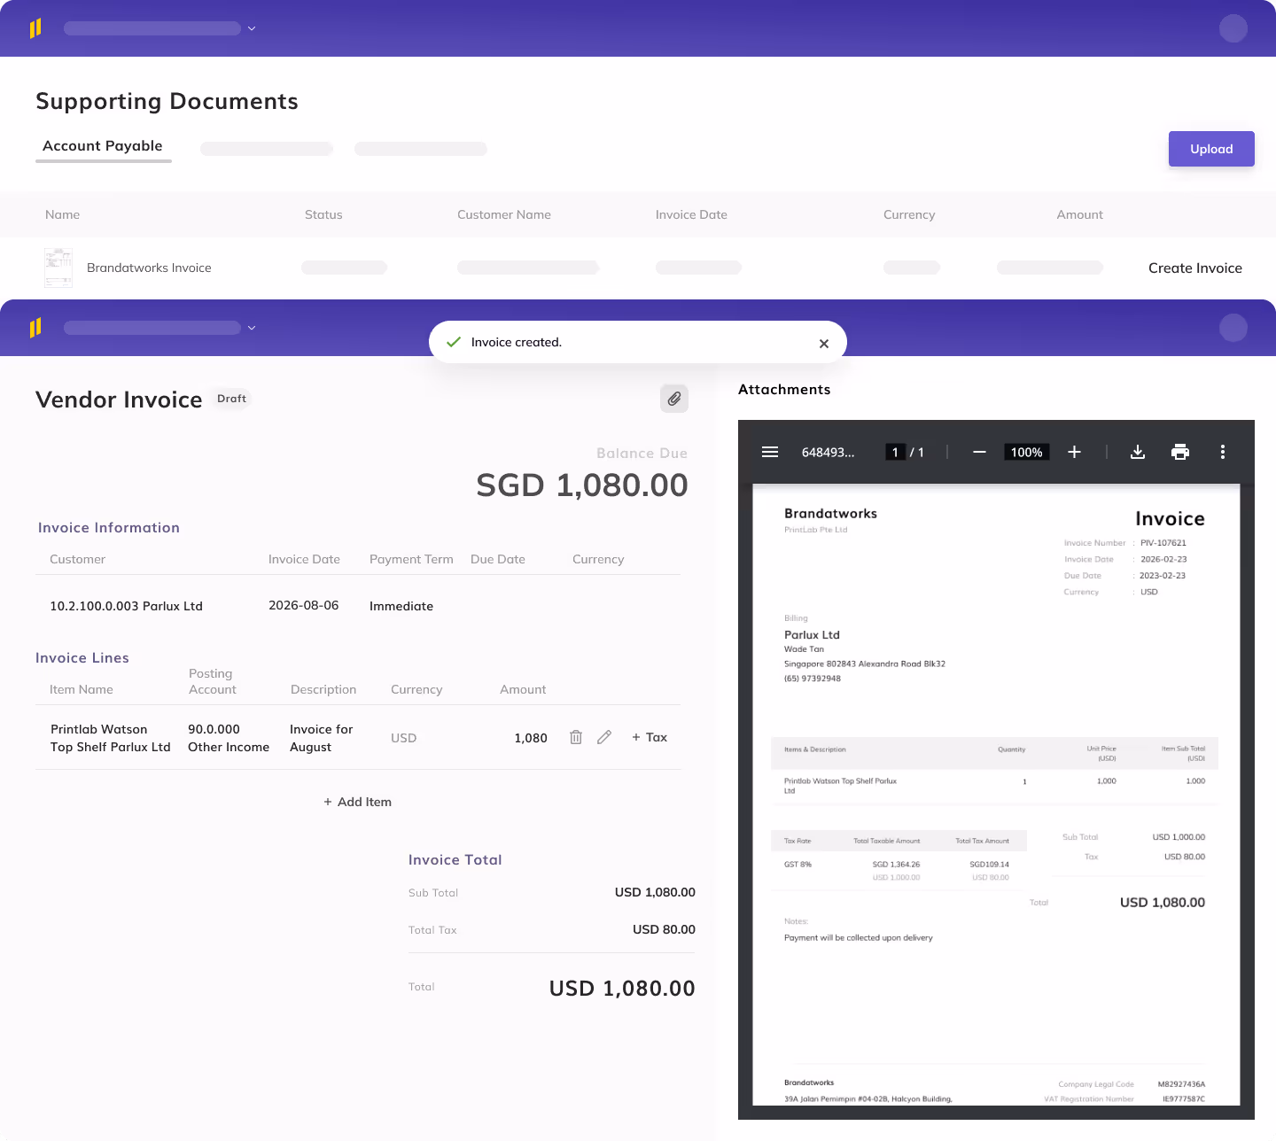Screen dimensions: 1276x1141
Task: Expand the workspace selector dropdown
Action: pyautogui.click(x=251, y=27)
